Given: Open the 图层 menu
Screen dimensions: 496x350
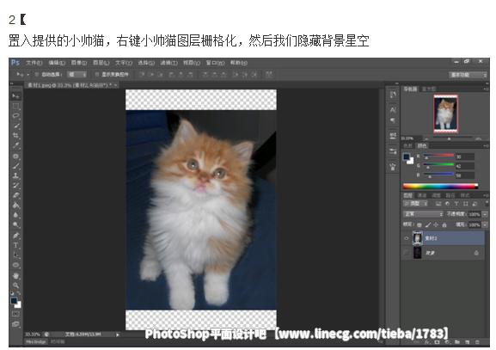Looking at the screenshot, I should click(x=101, y=63).
